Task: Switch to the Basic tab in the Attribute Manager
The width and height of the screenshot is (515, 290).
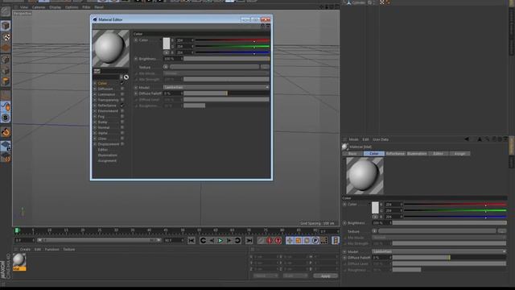Action: tap(352, 154)
